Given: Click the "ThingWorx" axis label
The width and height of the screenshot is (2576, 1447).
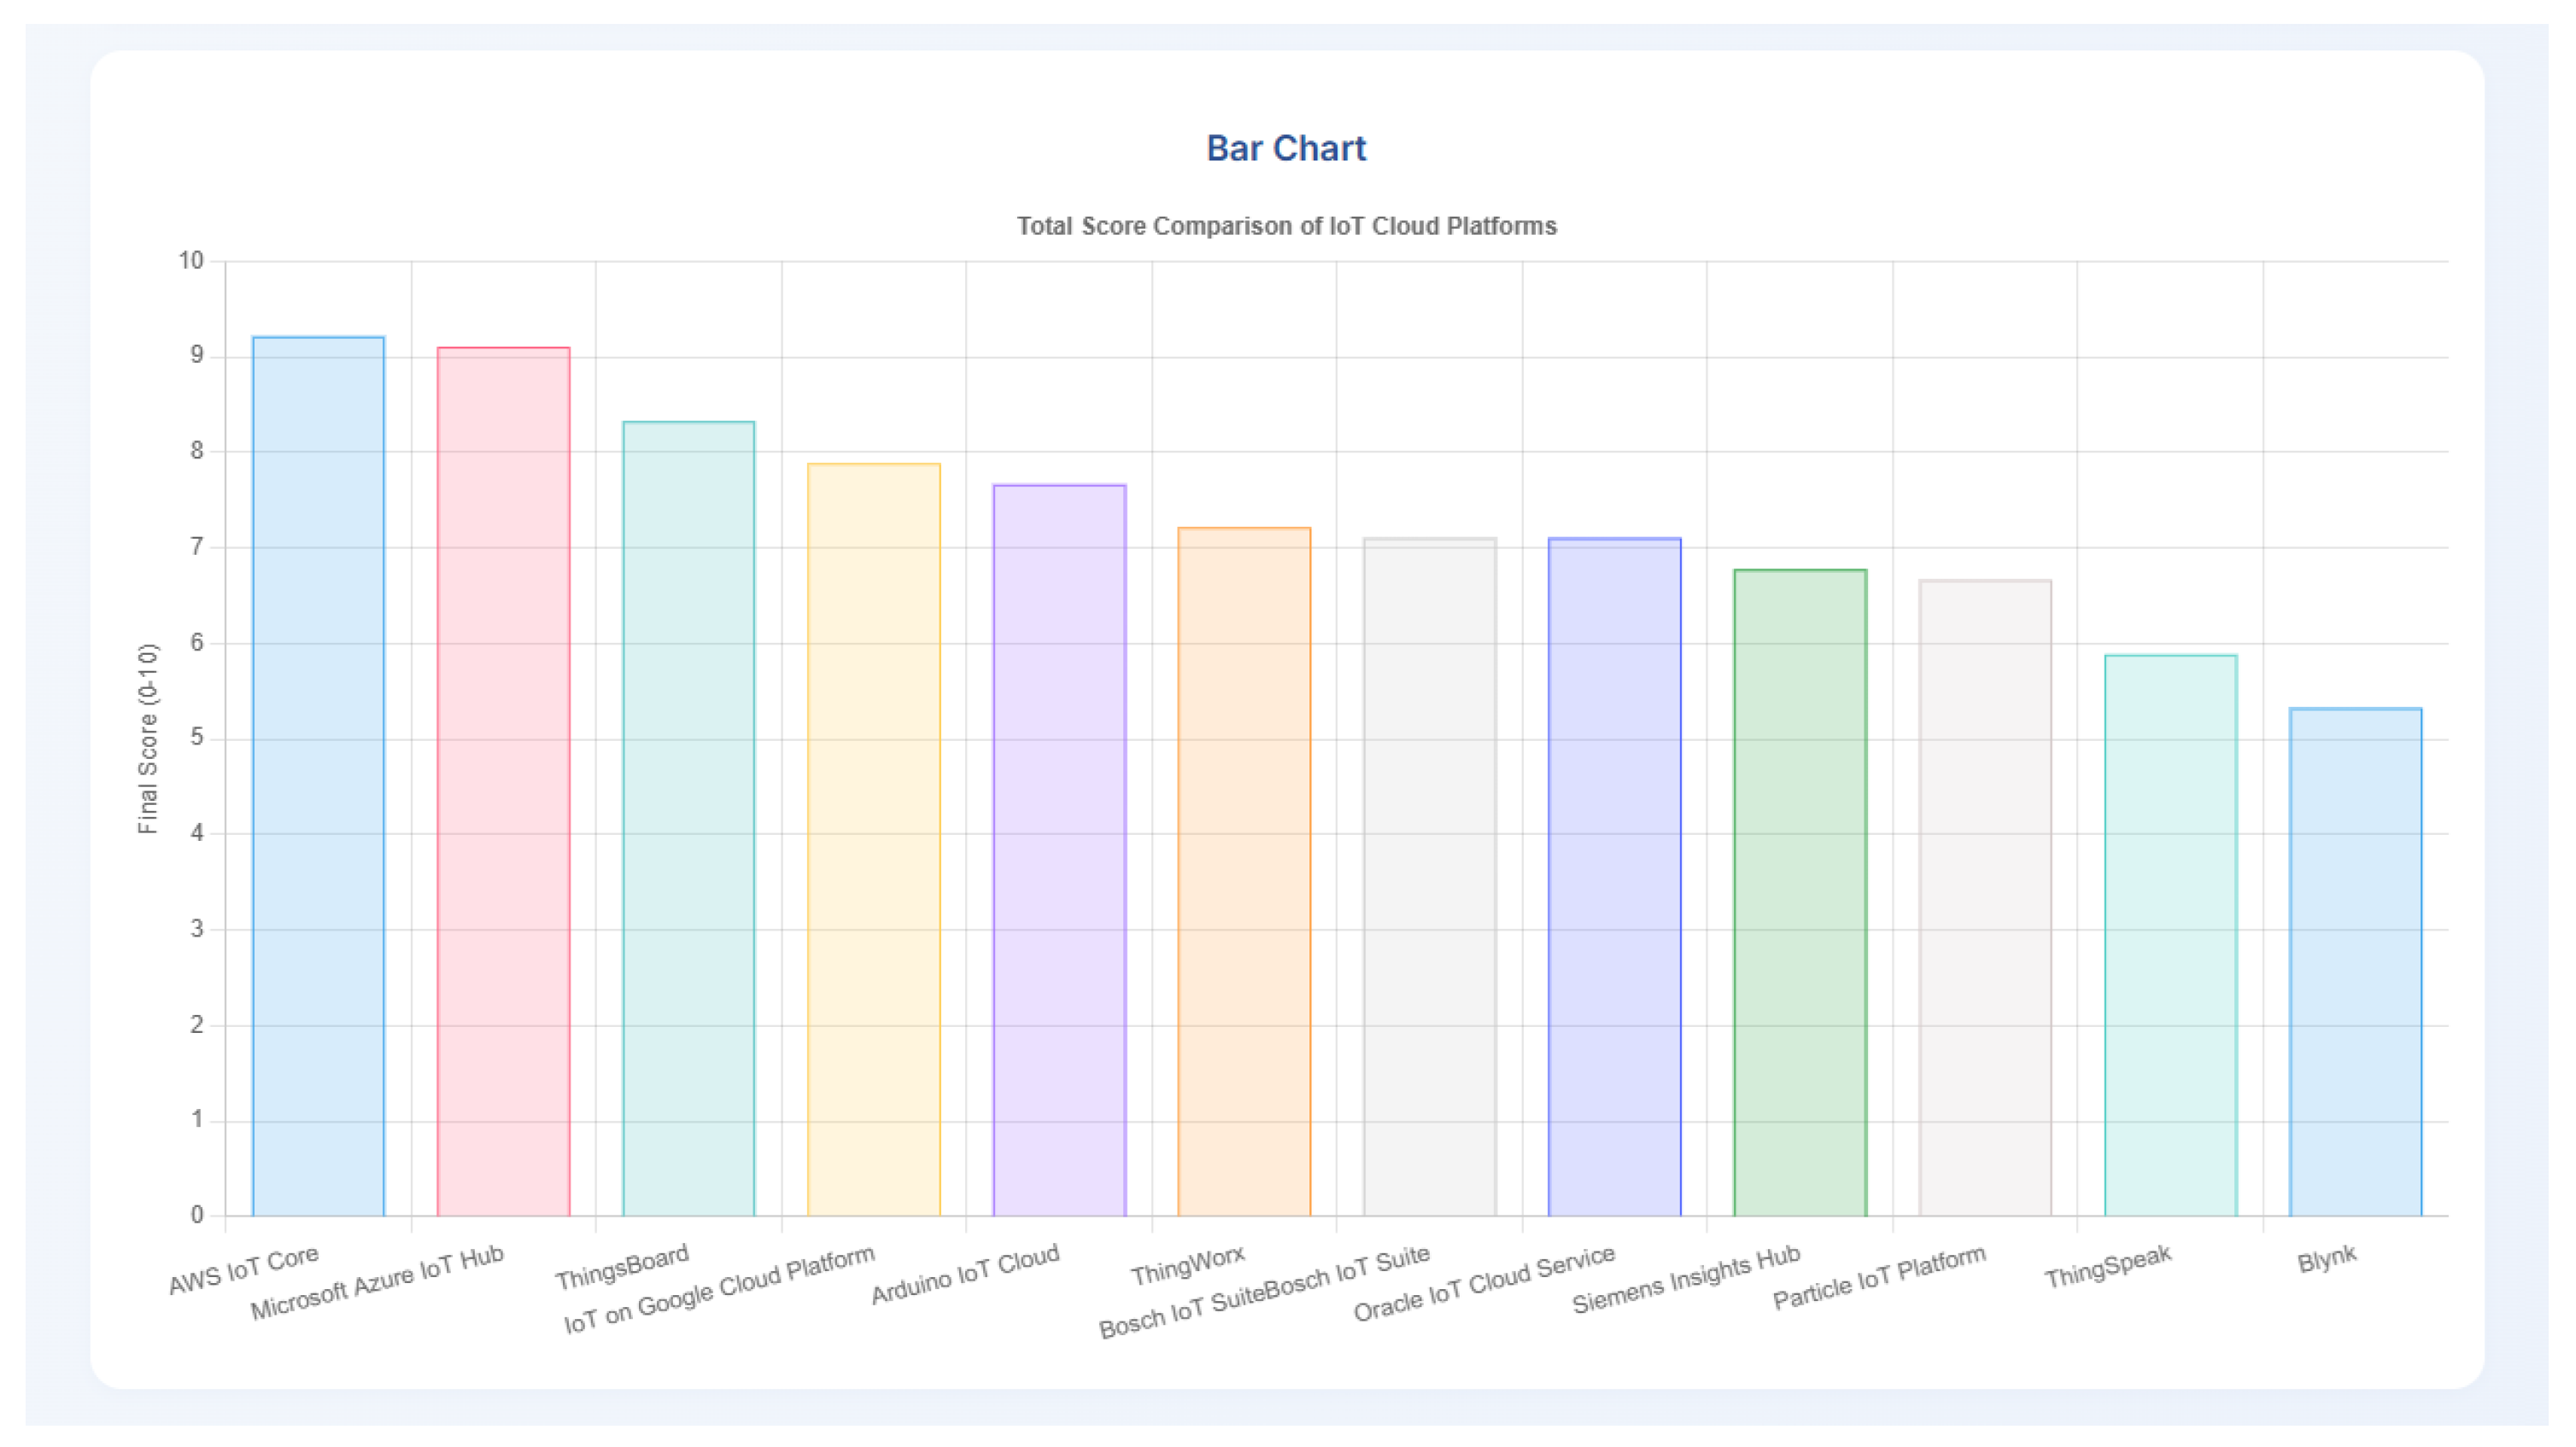Looking at the screenshot, I should click(x=1188, y=1265).
